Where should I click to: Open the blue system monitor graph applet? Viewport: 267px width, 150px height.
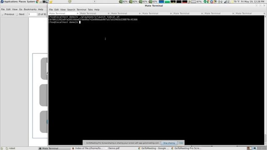pyautogui.click(x=161, y=2)
